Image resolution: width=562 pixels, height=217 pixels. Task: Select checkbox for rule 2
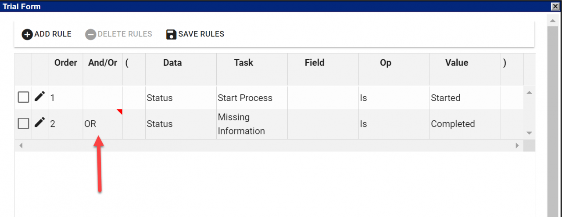coord(23,124)
